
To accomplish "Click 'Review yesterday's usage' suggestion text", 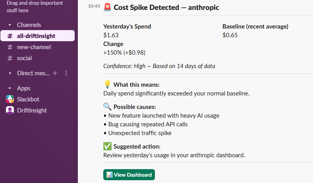I will pos(174,155).
